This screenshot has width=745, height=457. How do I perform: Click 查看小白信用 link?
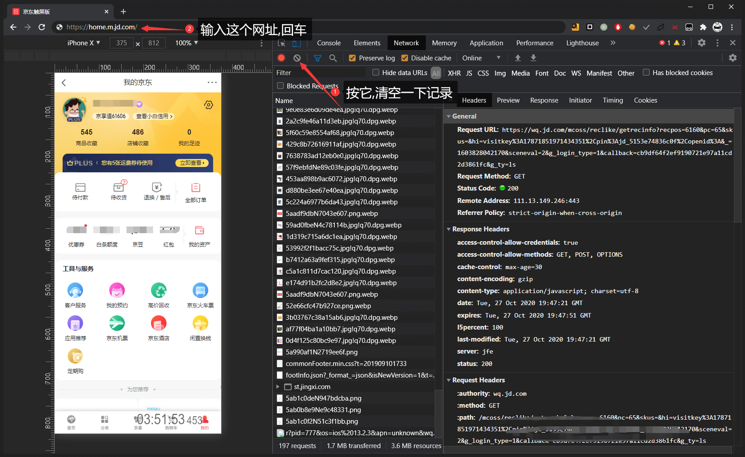coord(154,116)
